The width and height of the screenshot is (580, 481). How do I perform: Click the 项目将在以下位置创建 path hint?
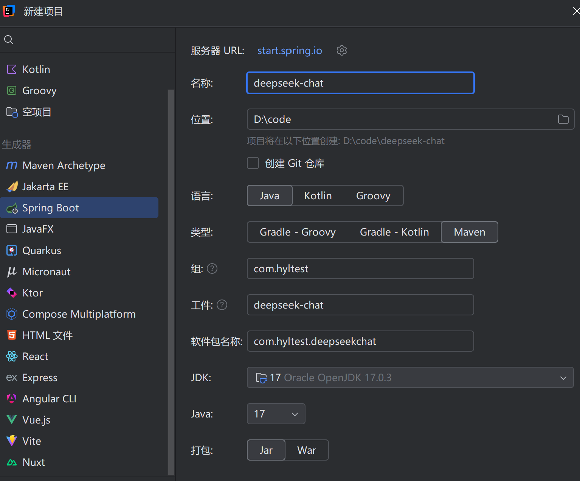pos(346,141)
